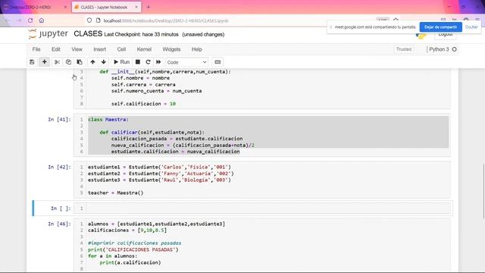Switch to the CLASES Jupyter Notebook tab

(x=104, y=7)
